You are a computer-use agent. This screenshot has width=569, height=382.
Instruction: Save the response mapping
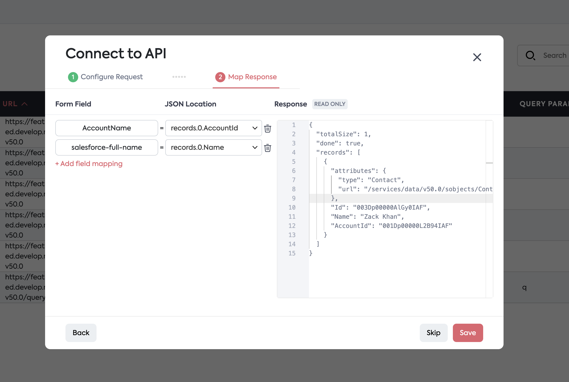coord(468,333)
